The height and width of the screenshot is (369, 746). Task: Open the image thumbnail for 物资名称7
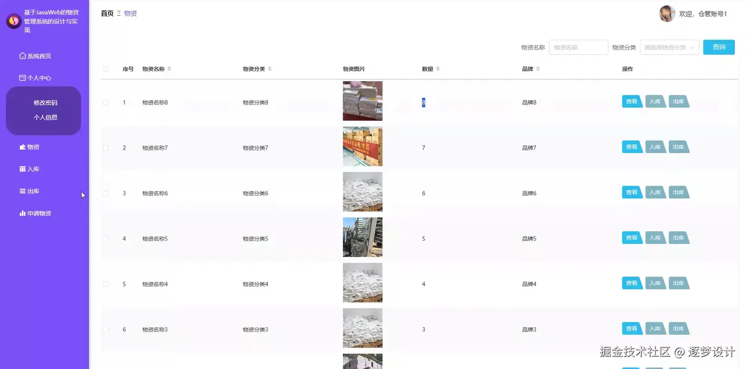coord(362,146)
